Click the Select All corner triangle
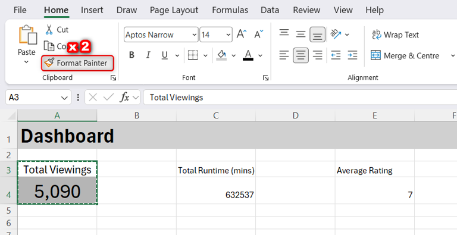This screenshot has width=457, height=235. [11, 116]
